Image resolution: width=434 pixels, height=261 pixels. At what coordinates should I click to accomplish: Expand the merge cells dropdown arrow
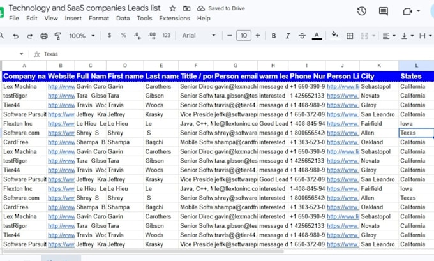373,36
